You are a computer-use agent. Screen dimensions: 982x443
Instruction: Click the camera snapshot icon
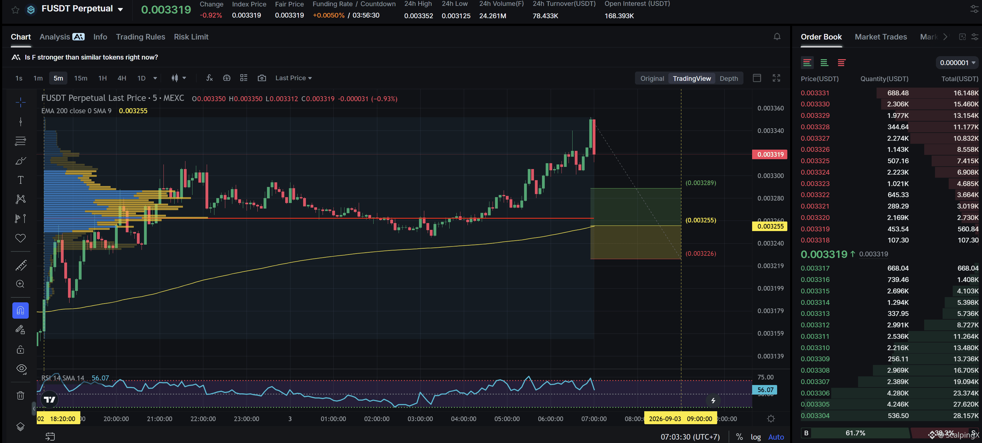pyautogui.click(x=261, y=78)
